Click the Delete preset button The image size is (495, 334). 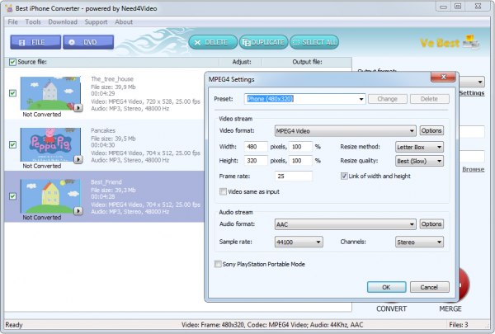429,99
